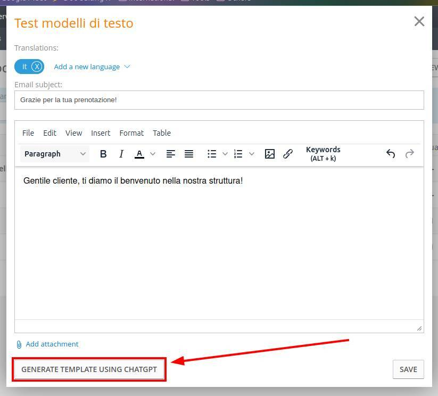Expand Add a new language dropdown
Image resolution: width=438 pixels, height=396 pixels.
tap(92, 67)
